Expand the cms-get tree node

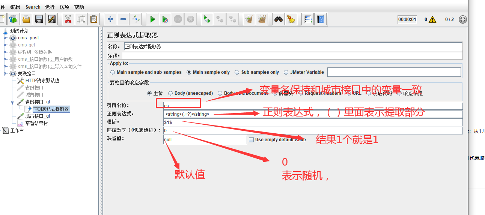pyautogui.click(x=5, y=45)
